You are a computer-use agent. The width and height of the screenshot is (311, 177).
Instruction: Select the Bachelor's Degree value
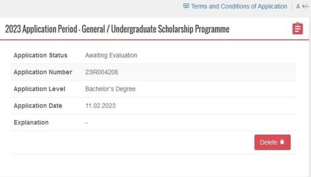pos(110,89)
